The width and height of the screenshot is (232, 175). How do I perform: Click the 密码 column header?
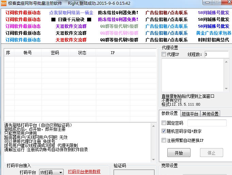pos(55,53)
